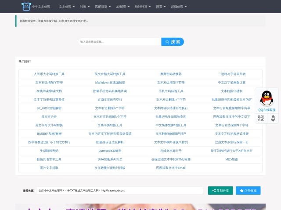Open the 匹配筛选 dropdown menu
This screenshot has height=210, width=281.
coord(103,7)
